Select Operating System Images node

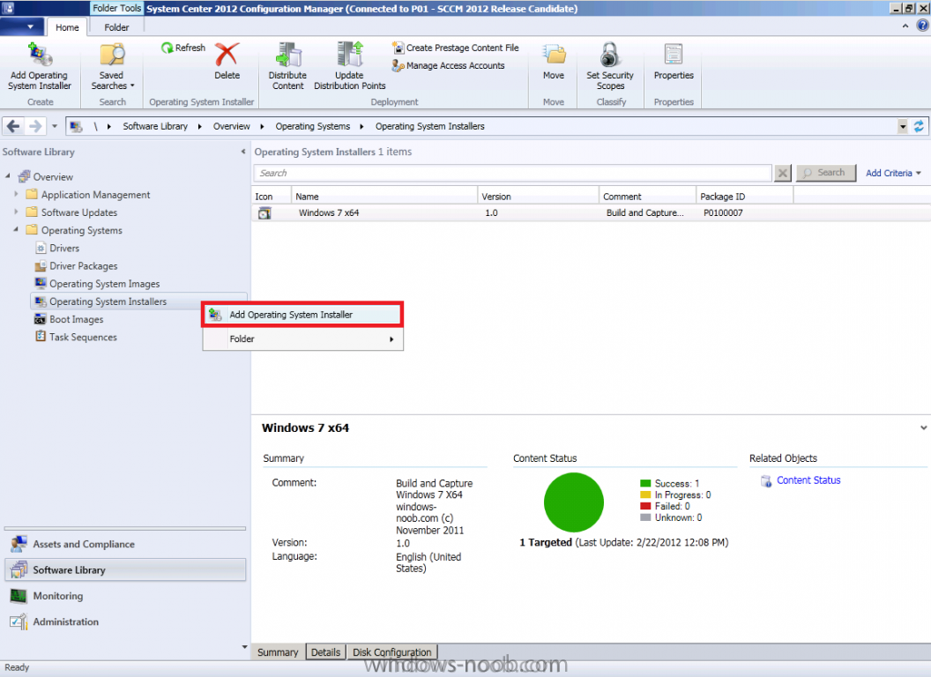coord(97,283)
